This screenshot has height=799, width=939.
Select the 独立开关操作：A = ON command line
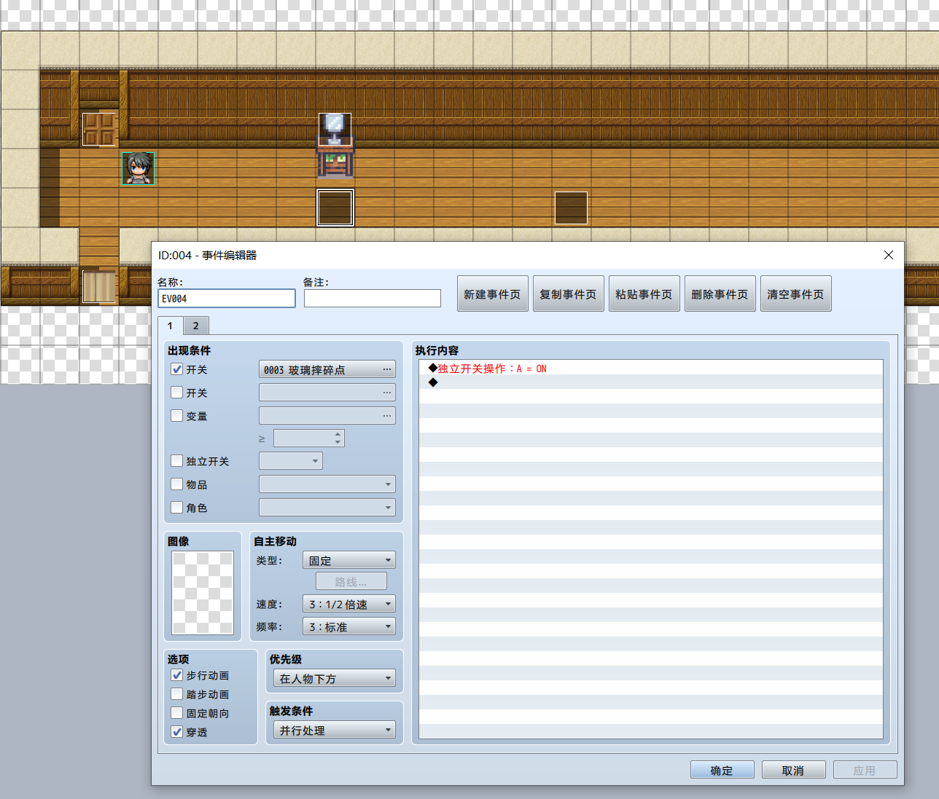650,369
